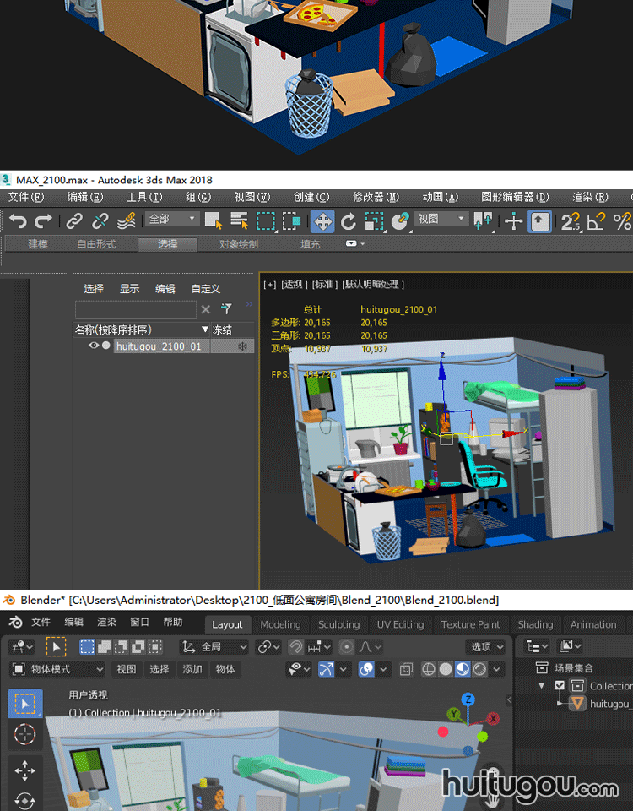
Task: Click the Select by Name icon
Action: coord(239,221)
